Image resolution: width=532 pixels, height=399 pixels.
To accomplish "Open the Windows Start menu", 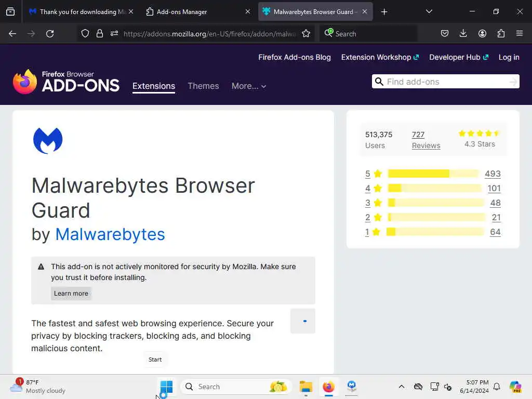I will 166,387.
